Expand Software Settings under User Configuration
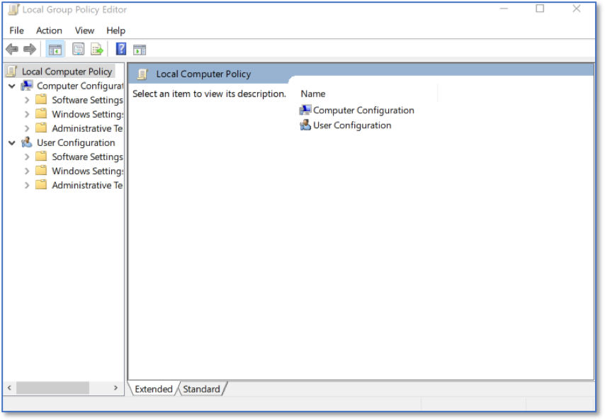 pos(27,157)
